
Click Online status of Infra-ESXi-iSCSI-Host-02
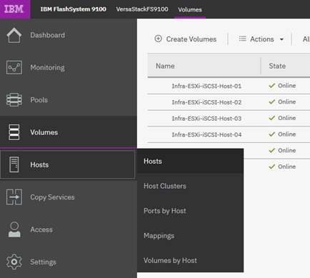(x=287, y=101)
